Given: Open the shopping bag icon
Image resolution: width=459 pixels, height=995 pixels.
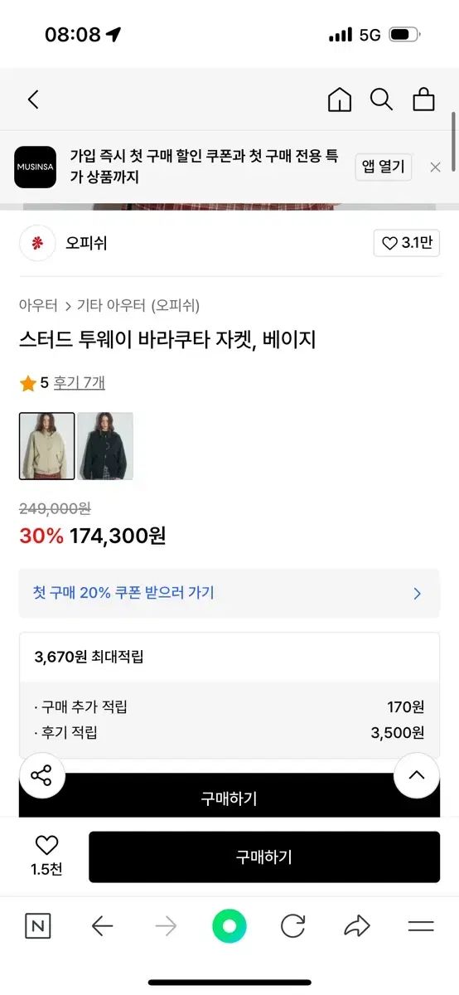Looking at the screenshot, I should [x=424, y=99].
